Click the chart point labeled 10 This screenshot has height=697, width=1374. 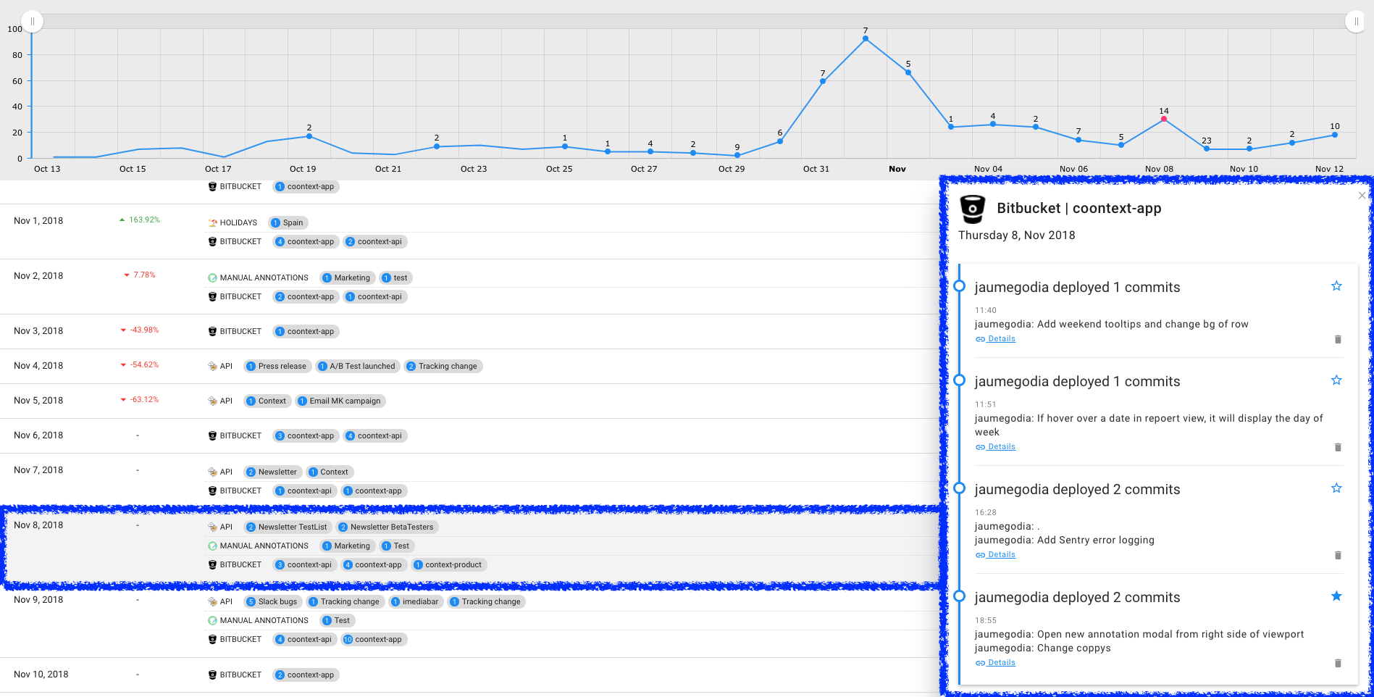pyautogui.click(x=1335, y=135)
